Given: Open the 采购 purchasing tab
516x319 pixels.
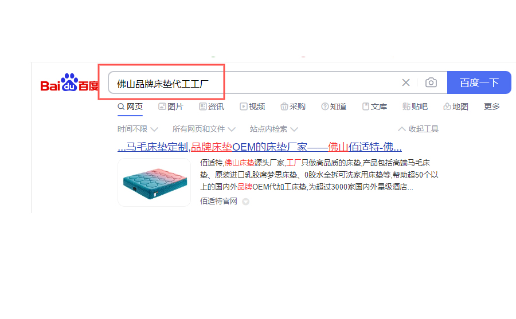Looking at the screenshot, I should 293,107.
